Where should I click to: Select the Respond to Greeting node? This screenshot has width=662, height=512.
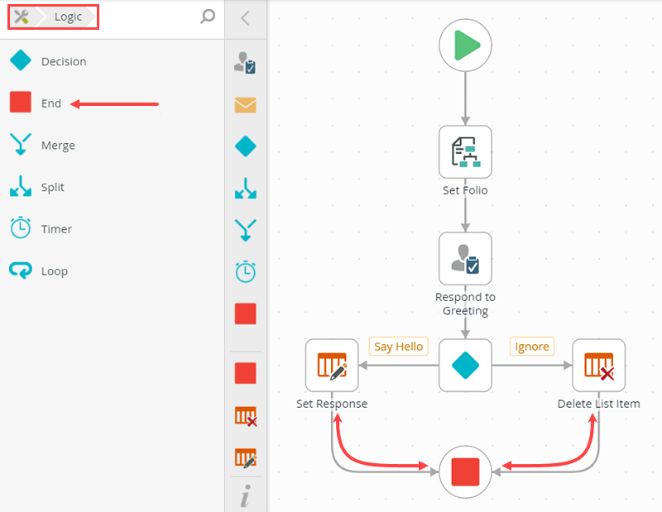coord(465,258)
